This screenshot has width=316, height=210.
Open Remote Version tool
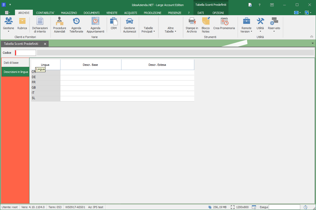point(246,25)
